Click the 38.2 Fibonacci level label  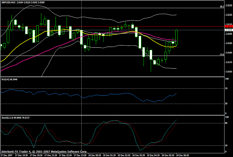[222, 7]
